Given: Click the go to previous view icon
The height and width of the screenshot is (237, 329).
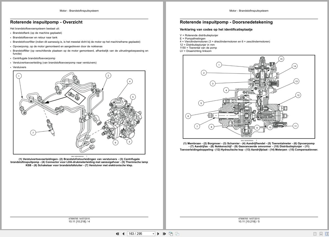Looking at the screenshot, I should pos(171,234).
